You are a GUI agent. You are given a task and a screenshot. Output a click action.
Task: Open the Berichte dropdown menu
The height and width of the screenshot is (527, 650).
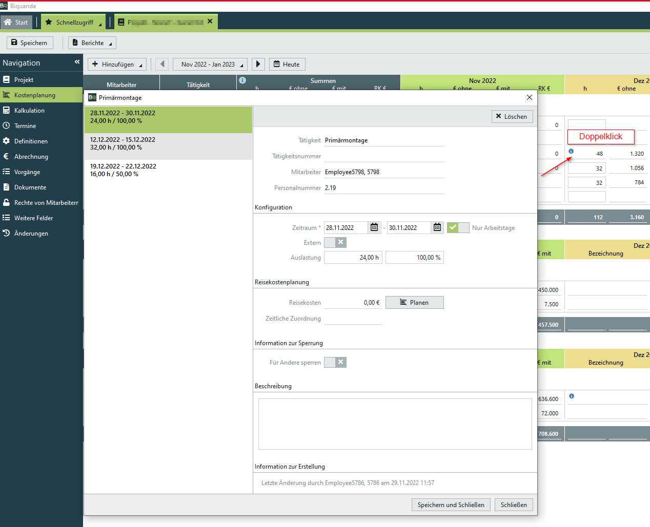click(x=92, y=43)
